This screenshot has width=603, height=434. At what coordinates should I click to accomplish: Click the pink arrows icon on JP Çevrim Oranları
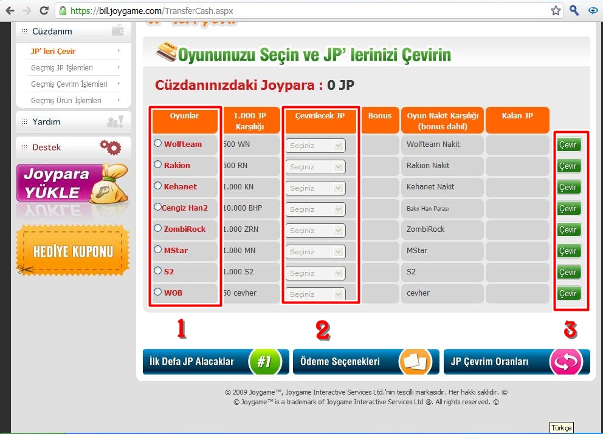pos(566,361)
